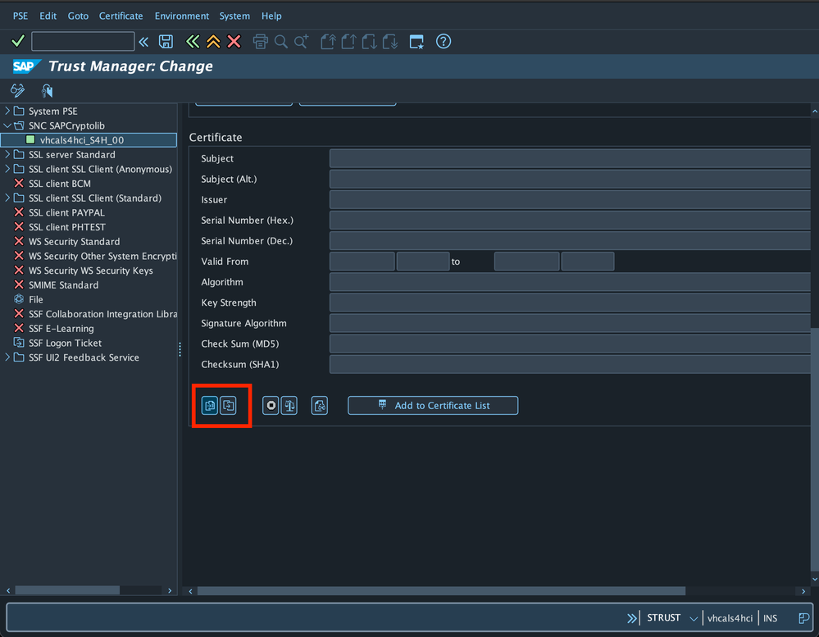Viewport: 819px width, 637px height.
Task: Go back with the green double-arrow icon
Action: tap(192, 41)
